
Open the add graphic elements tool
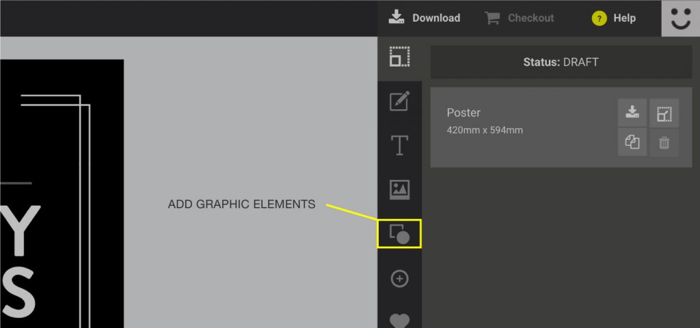click(399, 234)
